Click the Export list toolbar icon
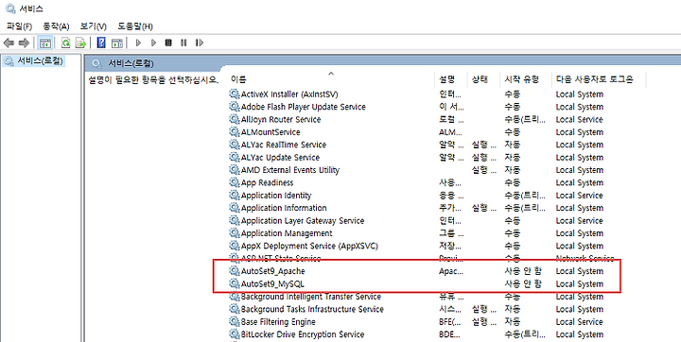The height and width of the screenshot is (342, 681). [80, 43]
